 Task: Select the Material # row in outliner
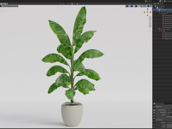[162, 37]
